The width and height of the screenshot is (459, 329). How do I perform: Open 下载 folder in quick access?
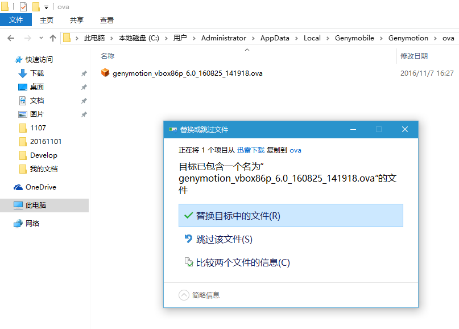36,73
